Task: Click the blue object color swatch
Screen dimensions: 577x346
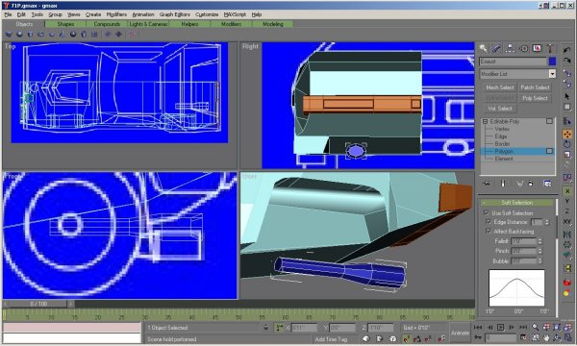Action: pyautogui.click(x=552, y=62)
